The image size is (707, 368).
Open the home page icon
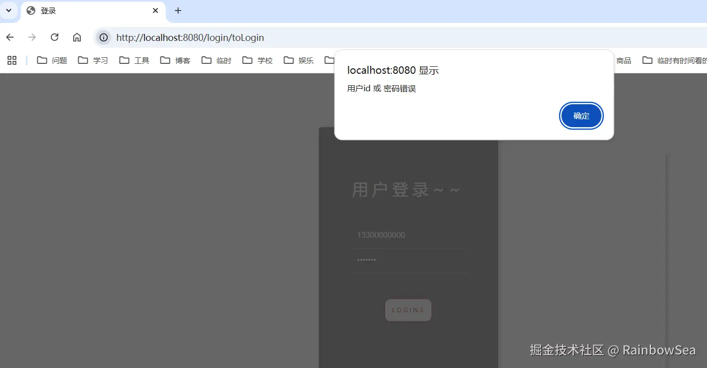77,37
